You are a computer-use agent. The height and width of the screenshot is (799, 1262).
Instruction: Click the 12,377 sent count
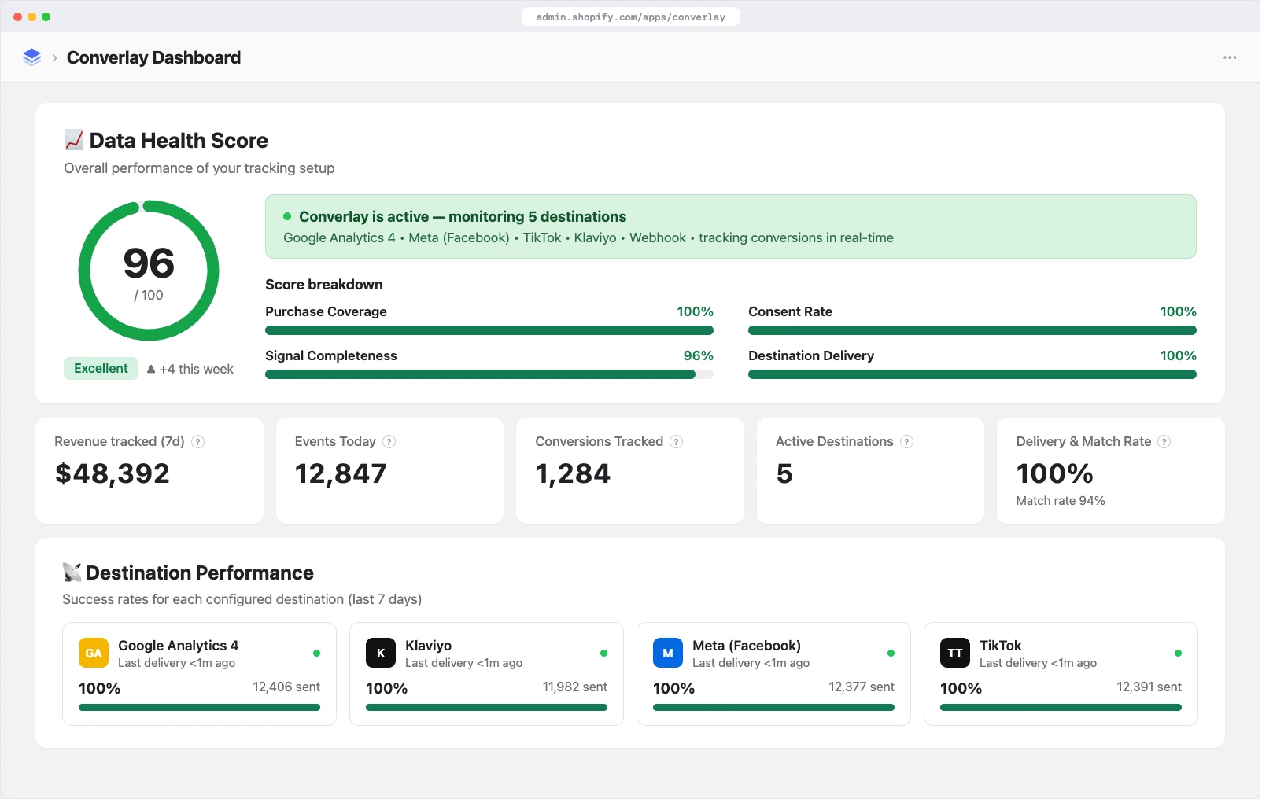click(x=862, y=687)
